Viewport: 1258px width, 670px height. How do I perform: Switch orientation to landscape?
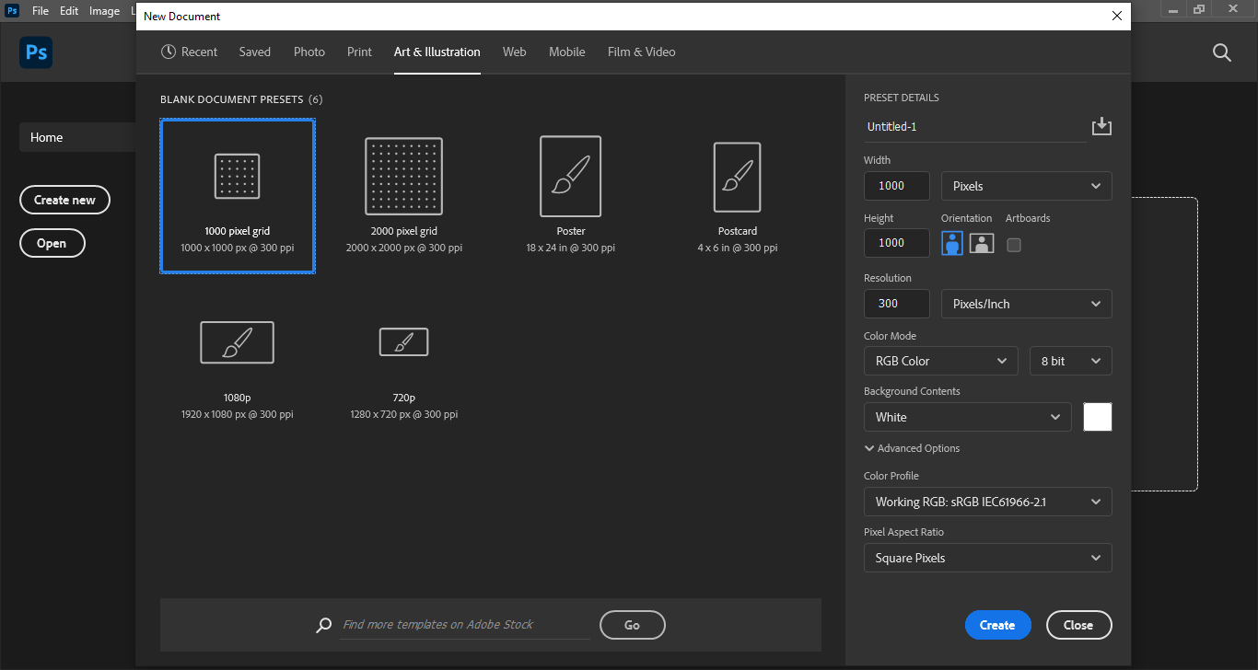tap(982, 243)
